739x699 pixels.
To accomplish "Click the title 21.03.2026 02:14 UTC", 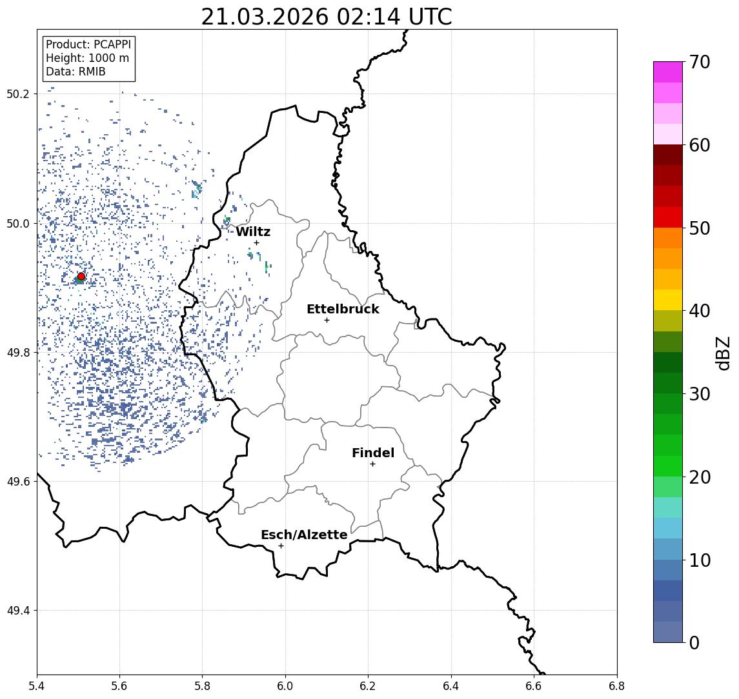I will point(327,17).
